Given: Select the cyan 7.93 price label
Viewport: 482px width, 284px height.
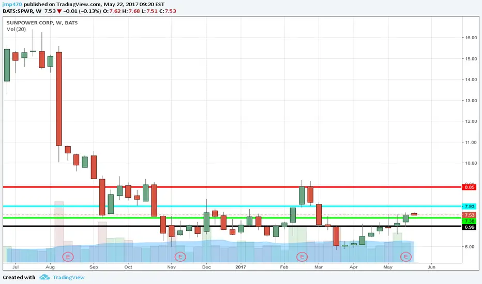Looking at the screenshot, I should click(x=469, y=207).
